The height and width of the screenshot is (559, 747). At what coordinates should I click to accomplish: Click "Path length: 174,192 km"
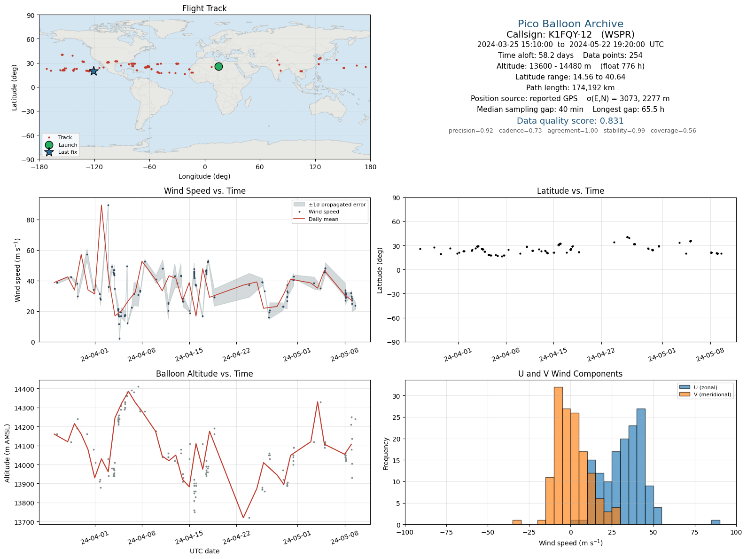click(570, 88)
